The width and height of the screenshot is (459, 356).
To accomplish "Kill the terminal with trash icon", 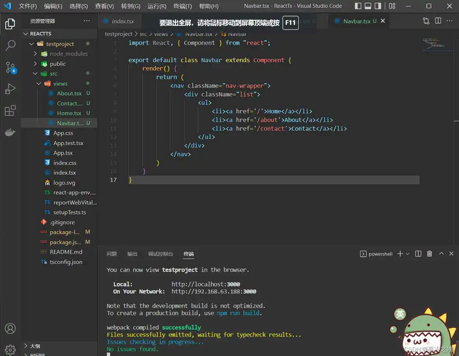I will point(429,253).
